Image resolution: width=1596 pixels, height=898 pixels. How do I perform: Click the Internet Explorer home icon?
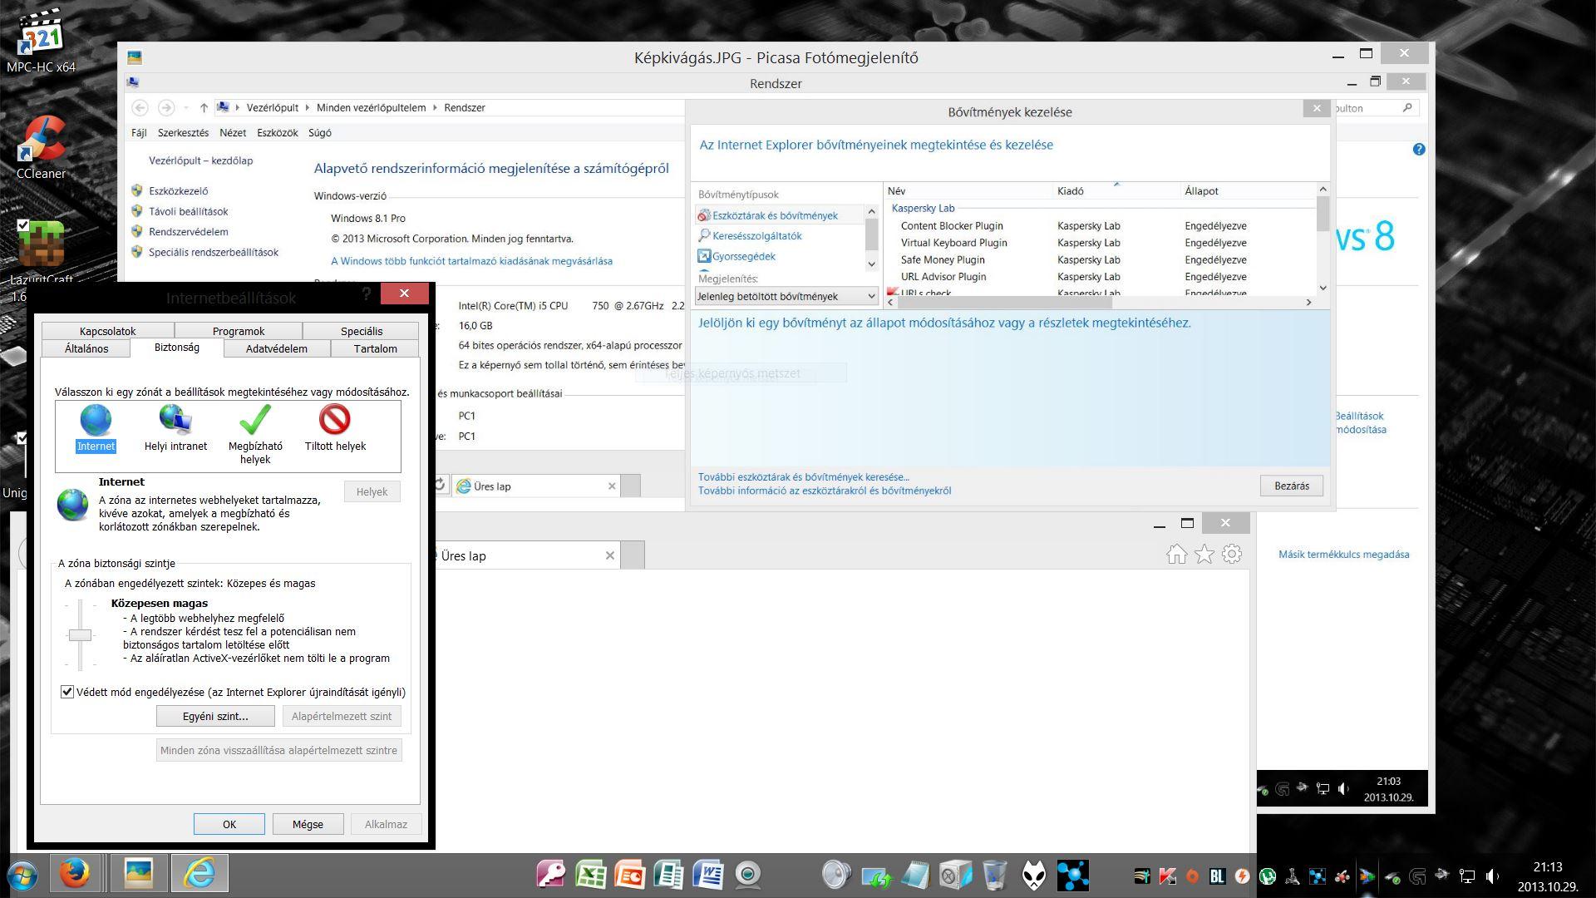[1176, 555]
